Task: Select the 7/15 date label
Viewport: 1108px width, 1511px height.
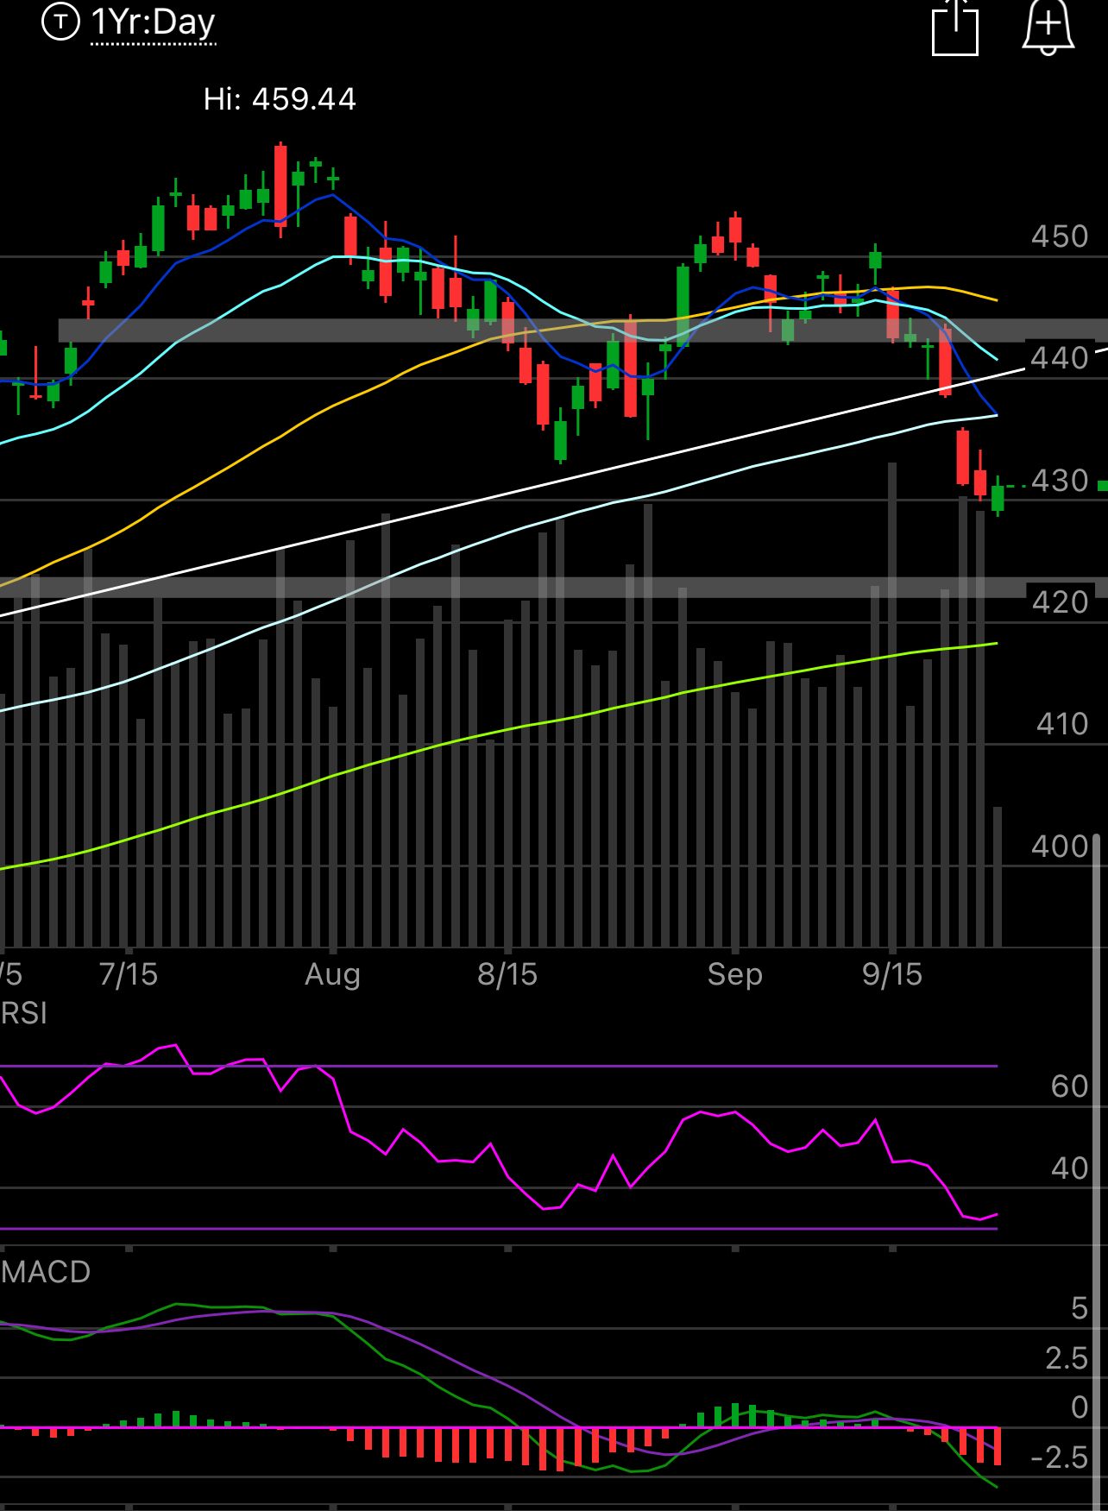Action: click(x=129, y=974)
